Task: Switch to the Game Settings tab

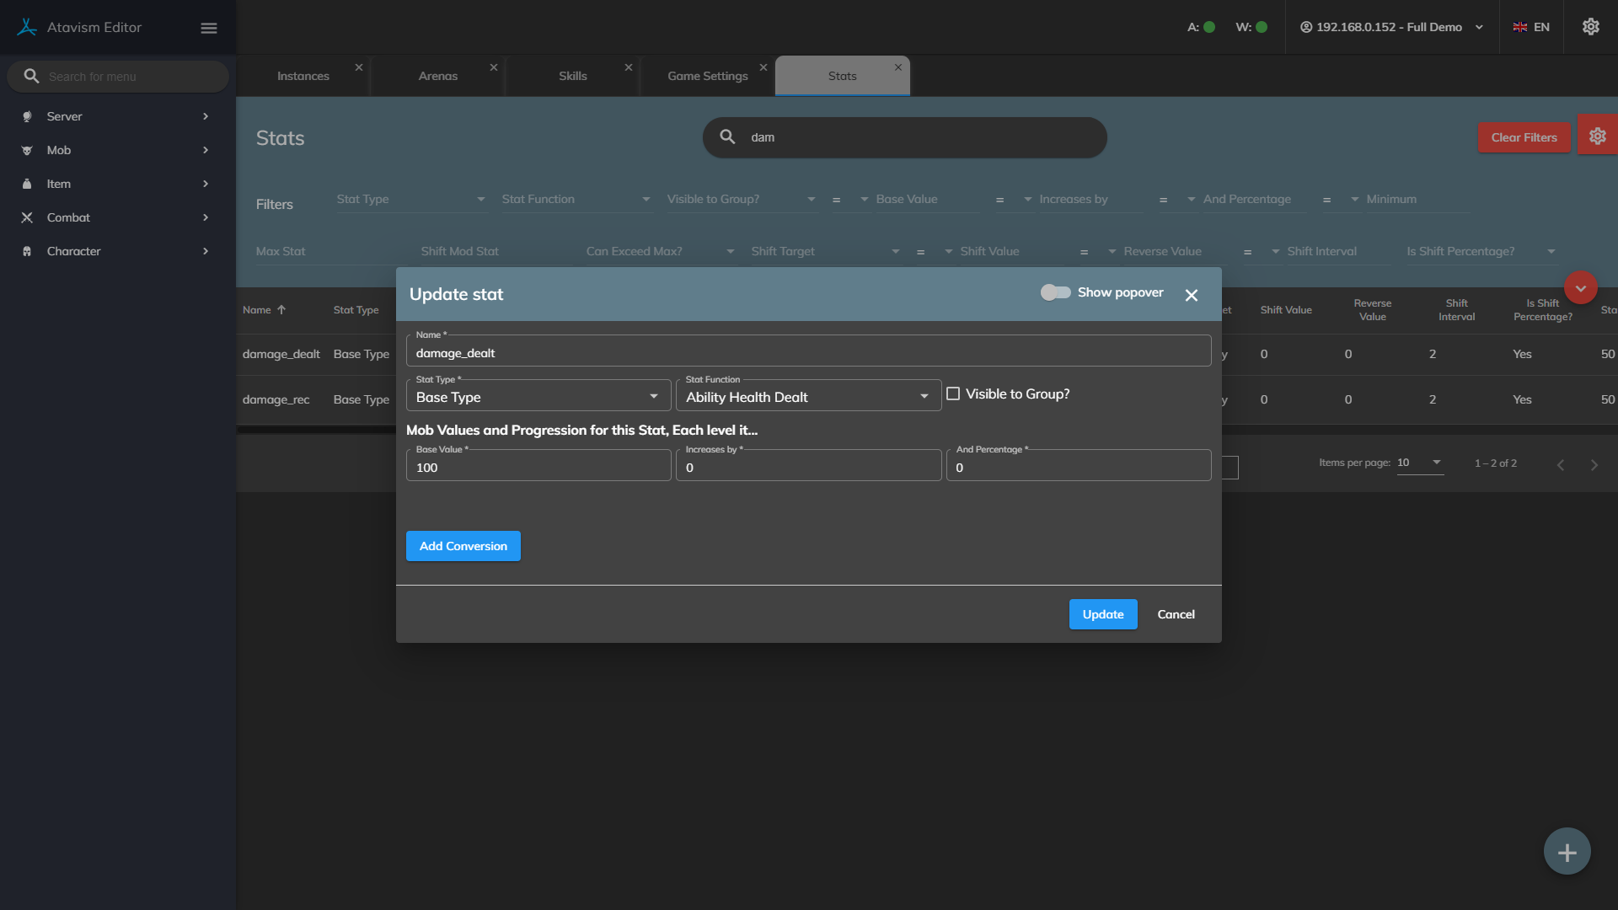Action: point(707,76)
